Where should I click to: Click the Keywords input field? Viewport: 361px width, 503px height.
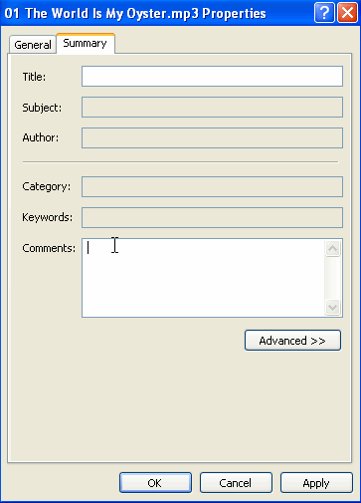[212, 217]
